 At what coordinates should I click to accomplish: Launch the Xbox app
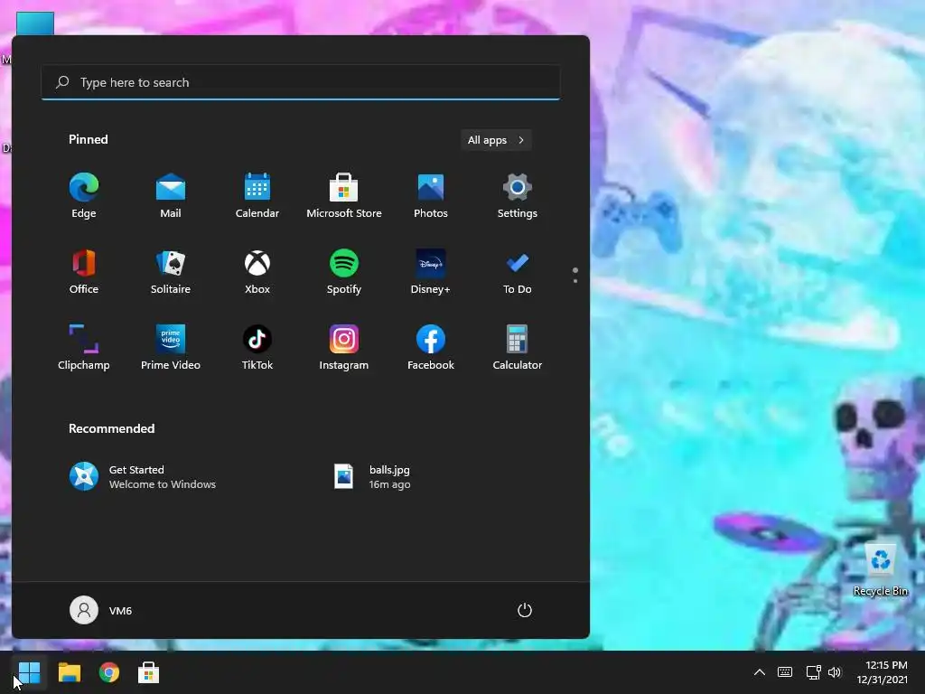click(x=257, y=271)
